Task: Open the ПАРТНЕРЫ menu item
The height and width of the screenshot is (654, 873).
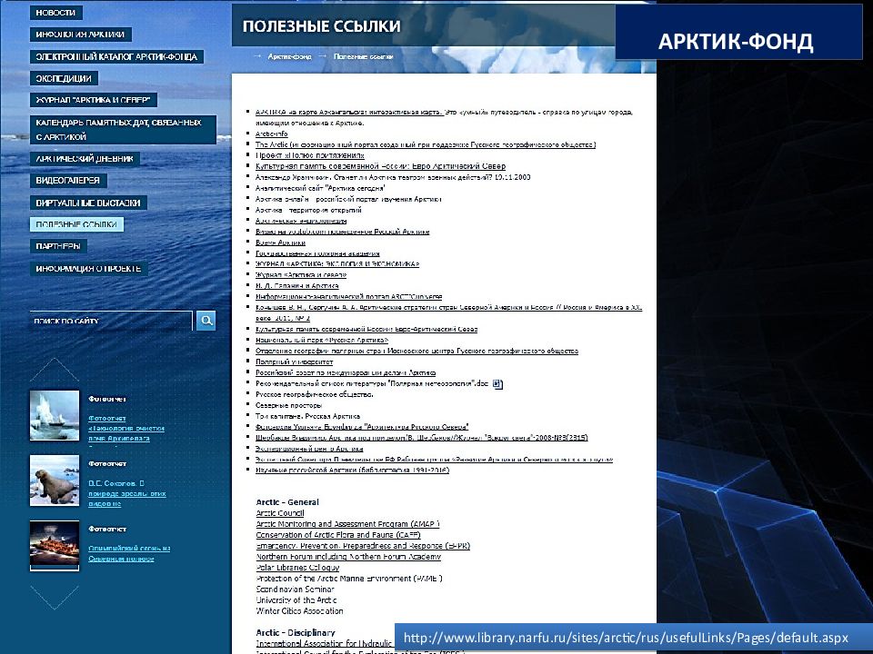Action: click(58, 246)
